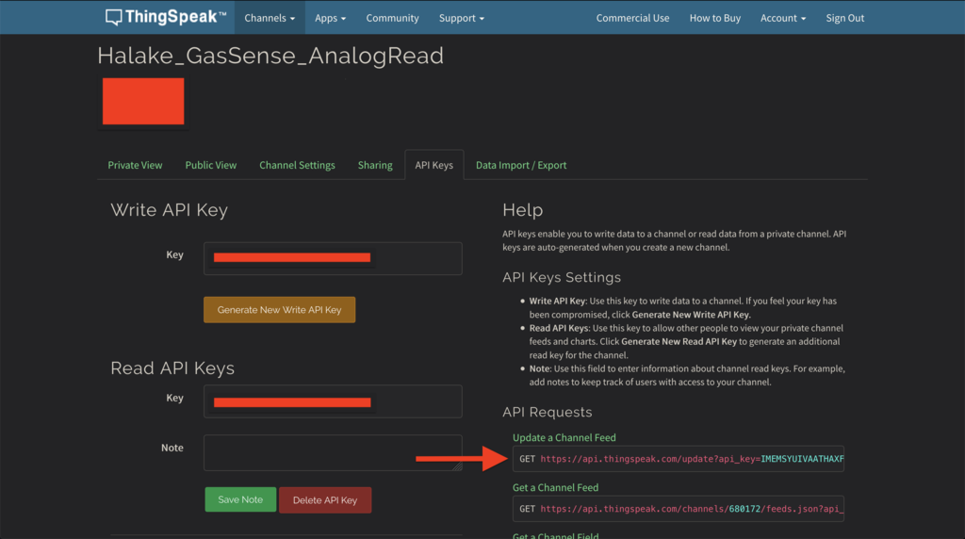Click the Halake_GasSense_AnalogRead channel title
Screen dimensions: 965x539
(270, 56)
